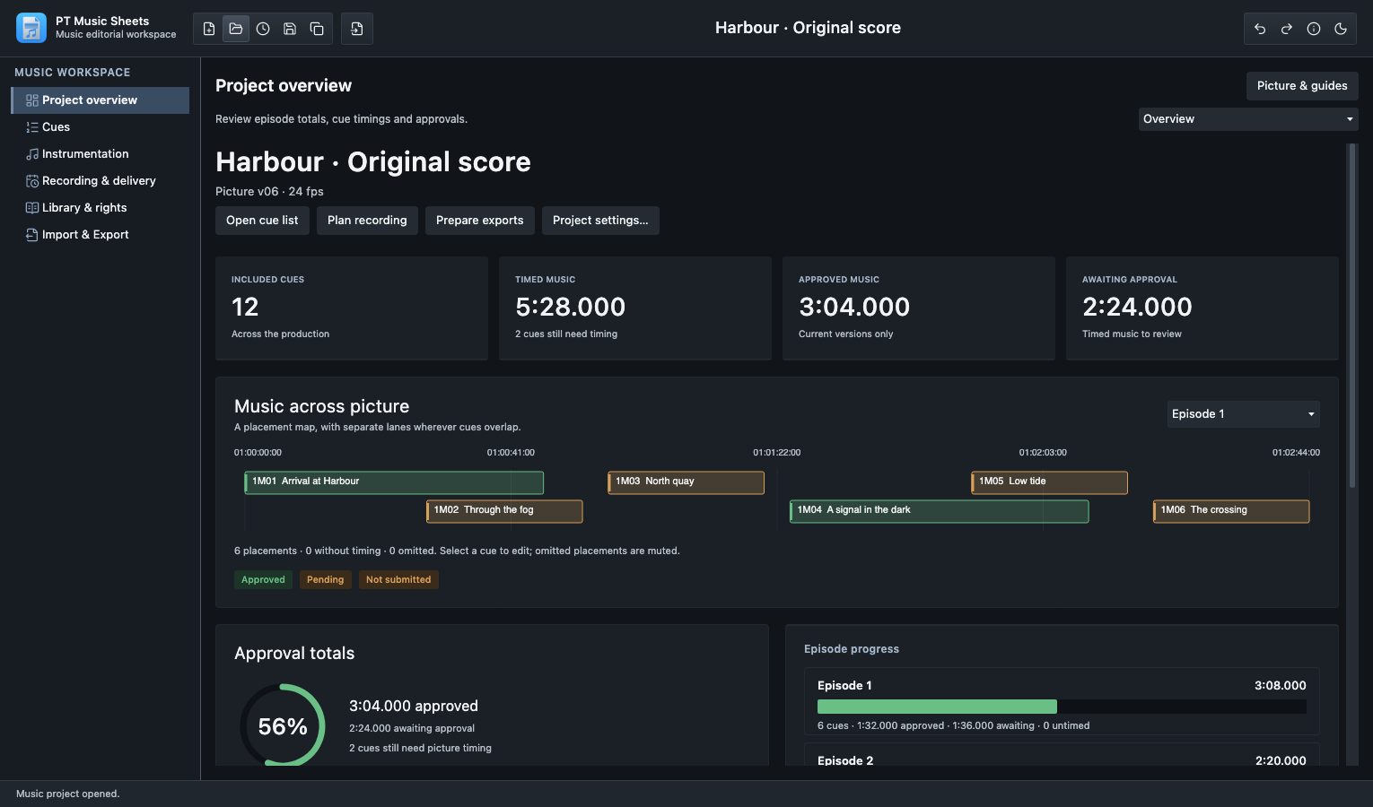Image resolution: width=1373 pixels, height=807 pixels.
Task: Click the new project file icon
Action: click(x=209, y=29)
